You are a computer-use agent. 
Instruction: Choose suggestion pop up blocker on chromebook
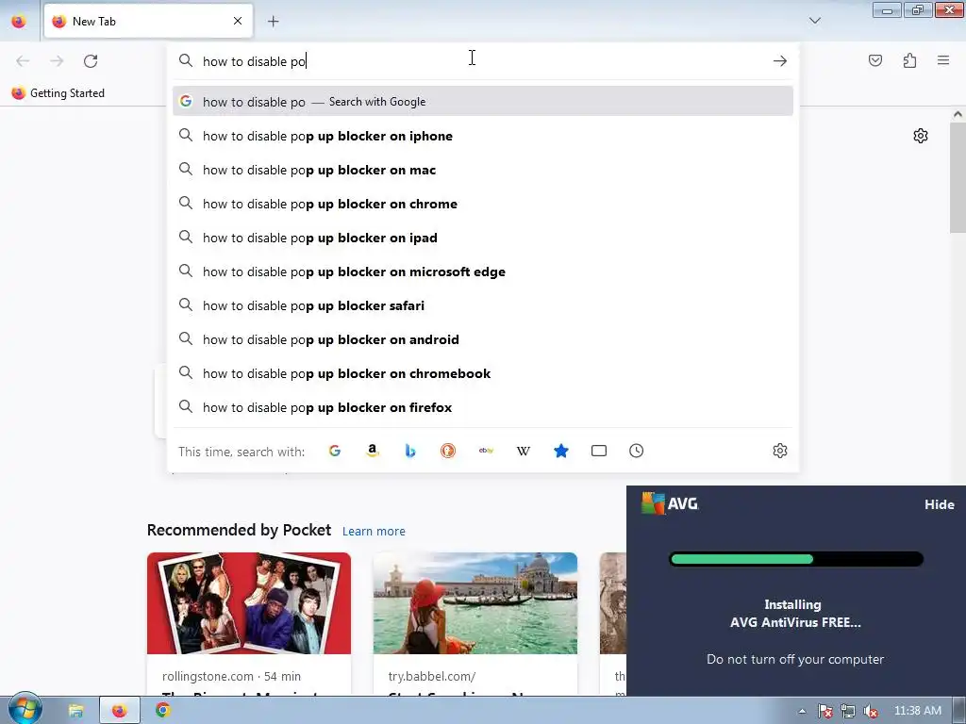click(483, 373)
